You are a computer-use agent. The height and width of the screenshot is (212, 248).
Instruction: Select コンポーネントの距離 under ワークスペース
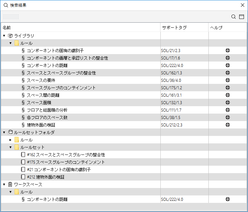47,199
